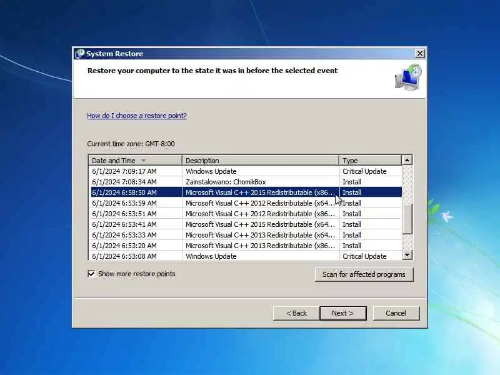Image resolution: width=500 pixels, height=375 pixels.
Task: Click the Visual C++ 2015 (x64 description at 6:53:41
Action: tap(260, 224)
